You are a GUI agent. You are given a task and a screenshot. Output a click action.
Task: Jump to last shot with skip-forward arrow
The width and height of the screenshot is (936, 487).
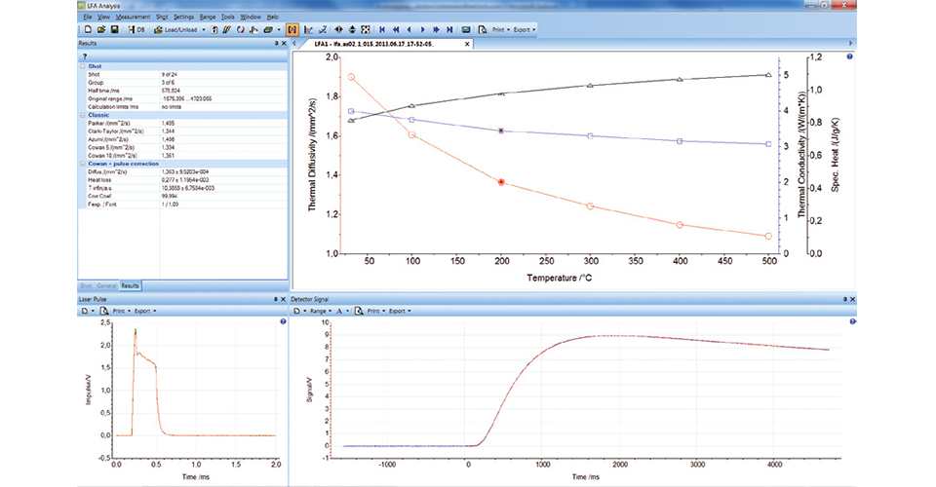tap(448, 30)
